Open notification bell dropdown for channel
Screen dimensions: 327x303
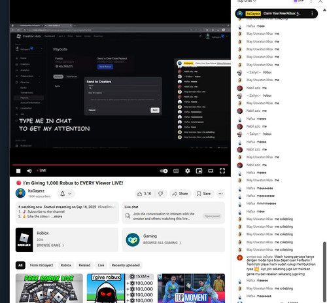point(66,194)
